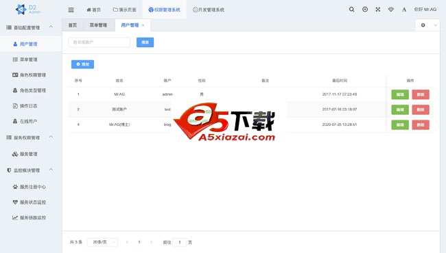Open 角色权限管理 in the sidebar
Image resolution: width=446 pixels, height=253 pixels.
tap(31, 75)
